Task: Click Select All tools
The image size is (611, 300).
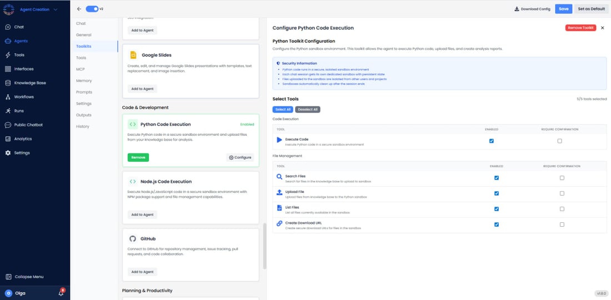Action: coord(283,110)
